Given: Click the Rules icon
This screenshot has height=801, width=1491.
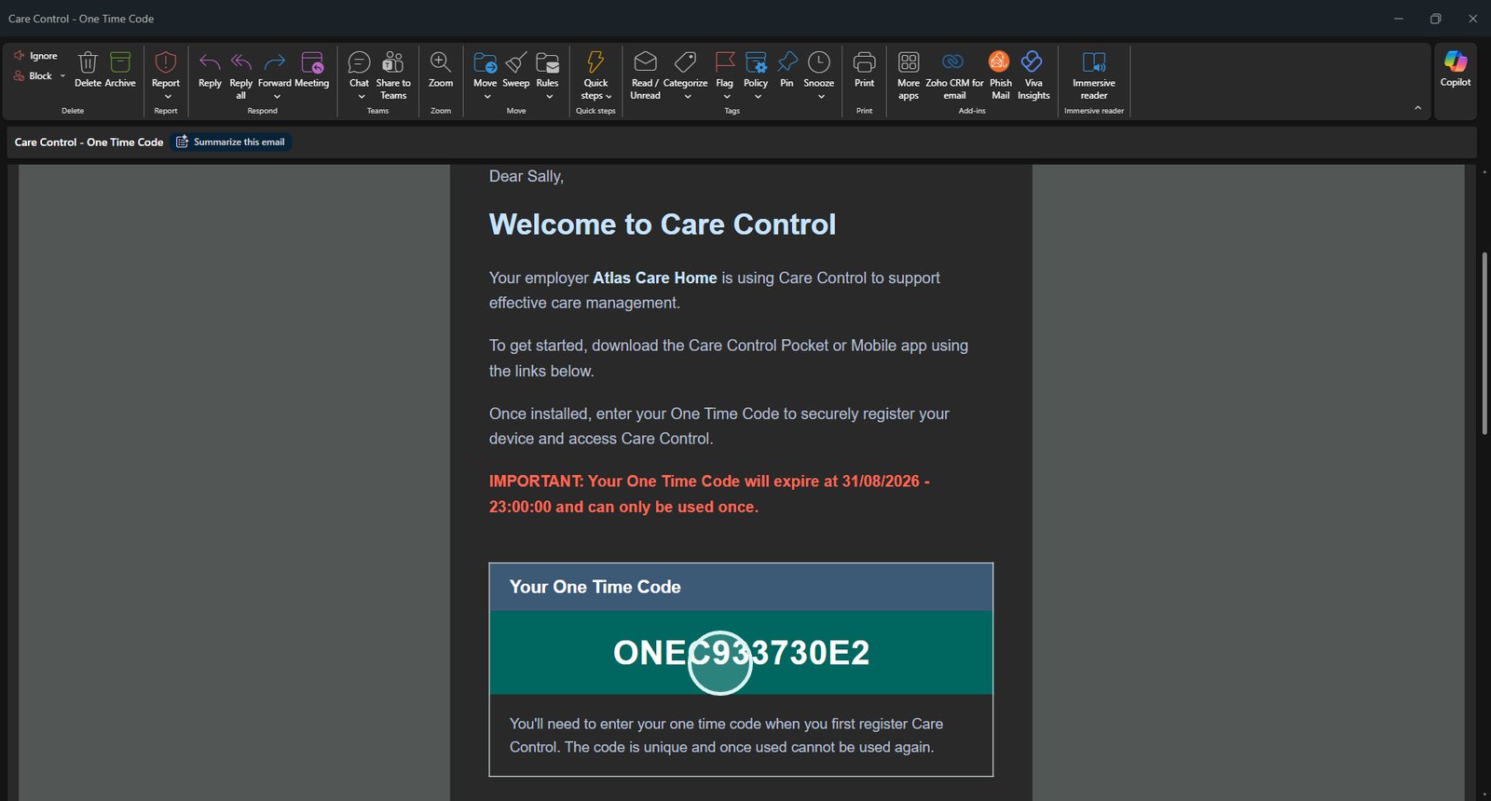Looking at the screenshot, I should (548, 62).
